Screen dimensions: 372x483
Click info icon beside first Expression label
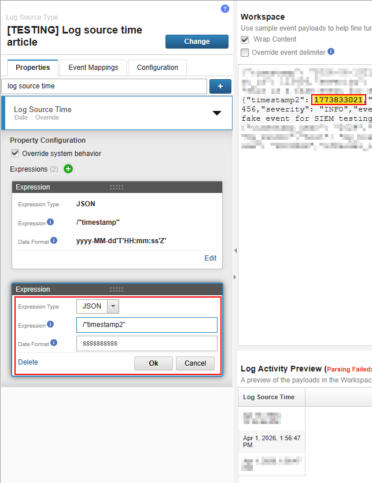pyautogui.click(x=50, y=222)
